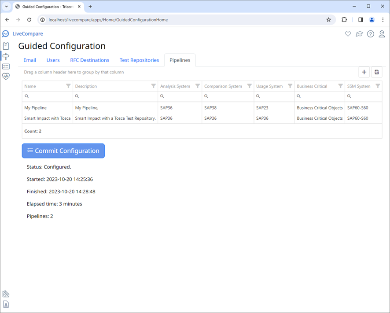Click the heart favorites icon near the top right
The height and width of the screenshot is (313, 390).
coord(348,34)
